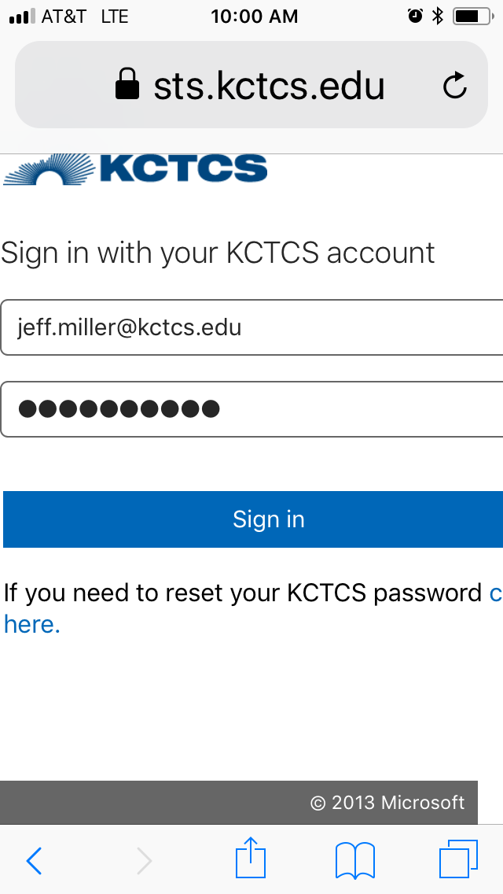This screenshot has width=503, height=894.
Task: Open the Safari share sheet
Action: (251, 859)
